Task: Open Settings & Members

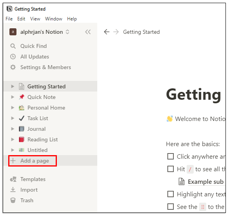Action: coord(46,67)
